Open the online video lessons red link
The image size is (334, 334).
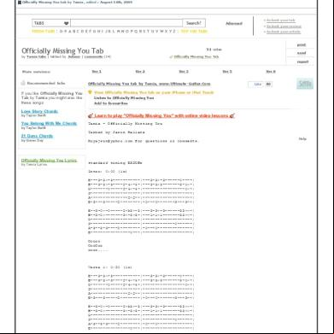pos(161,115)
